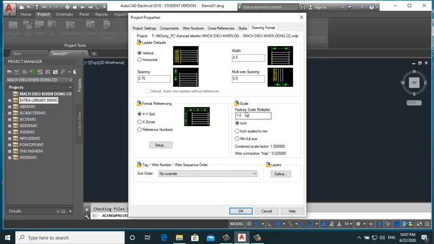Click the help question mark icon

pyautogui.click(x=372, y=7)
